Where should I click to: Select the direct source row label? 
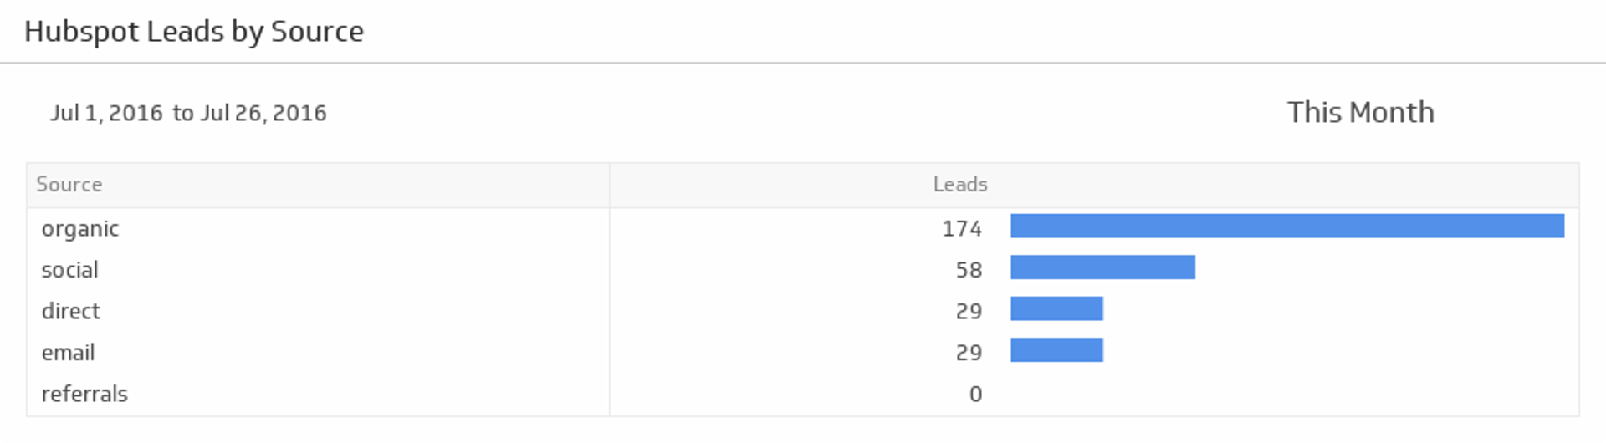pos(71,311)
